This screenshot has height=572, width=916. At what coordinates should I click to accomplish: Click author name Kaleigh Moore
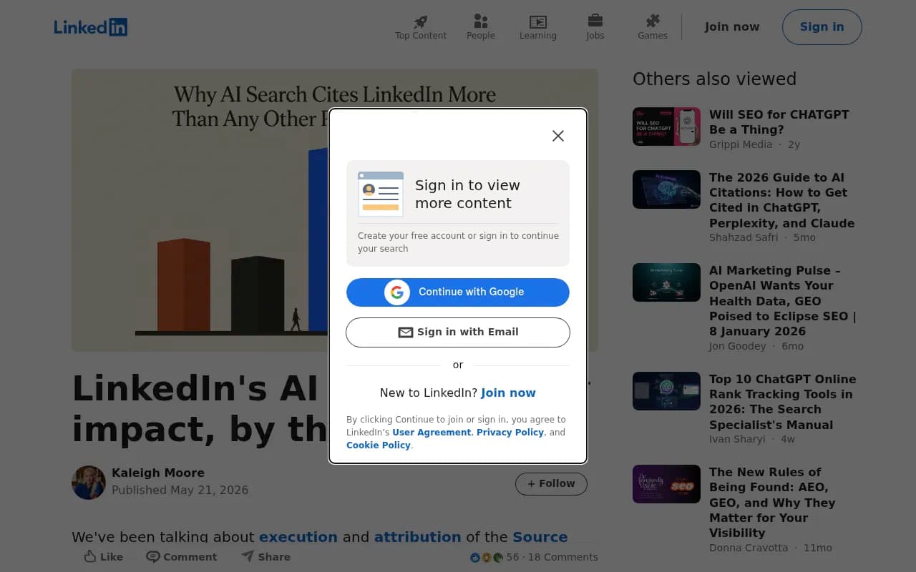(x=158, y=473)
